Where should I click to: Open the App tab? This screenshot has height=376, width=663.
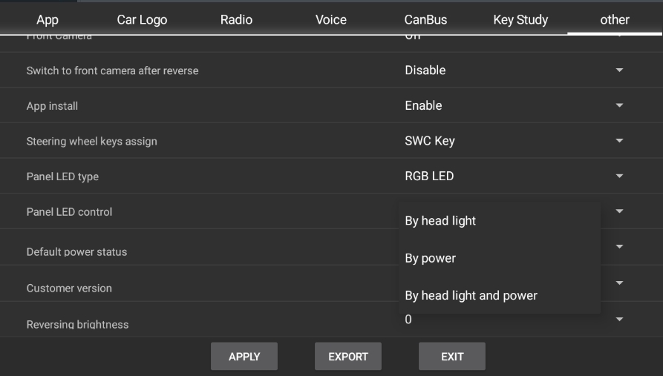48,20
